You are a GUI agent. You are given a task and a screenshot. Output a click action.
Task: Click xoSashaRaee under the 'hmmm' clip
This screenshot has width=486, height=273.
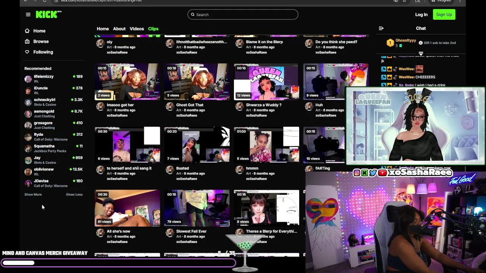click(x=256, y=179)
